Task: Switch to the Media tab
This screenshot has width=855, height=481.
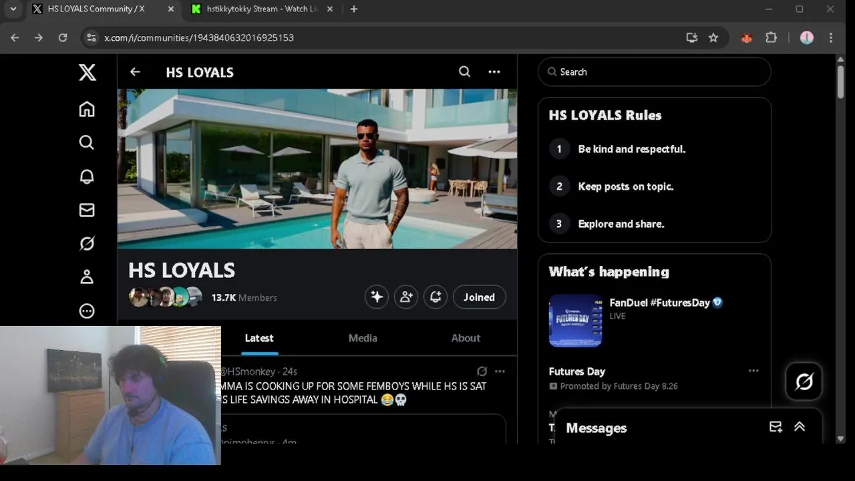Action: click(x=363, y=338)
